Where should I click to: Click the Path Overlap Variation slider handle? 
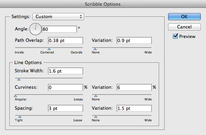click(x=95, y=49)
